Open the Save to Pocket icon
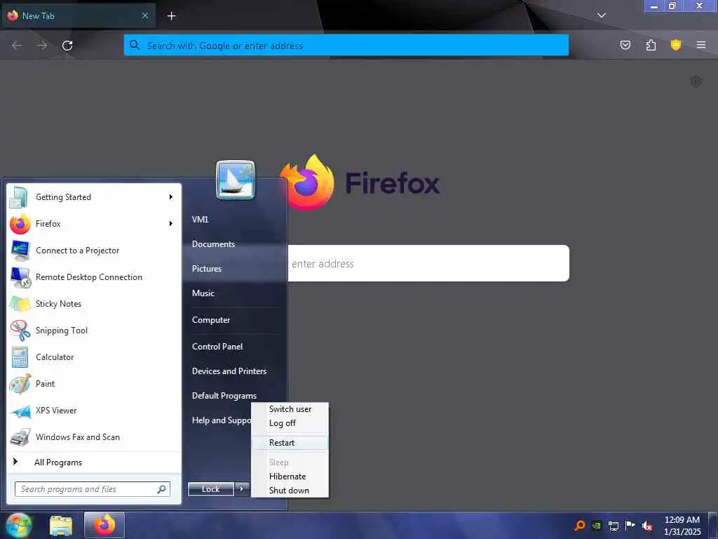Image resolution: width=718 pixels, height=539 pixels. point(625,45)
